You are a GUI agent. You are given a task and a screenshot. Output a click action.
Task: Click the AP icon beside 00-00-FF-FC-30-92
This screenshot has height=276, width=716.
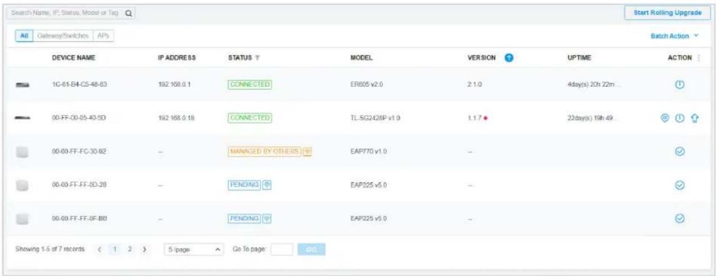click(x=22, y=151)
